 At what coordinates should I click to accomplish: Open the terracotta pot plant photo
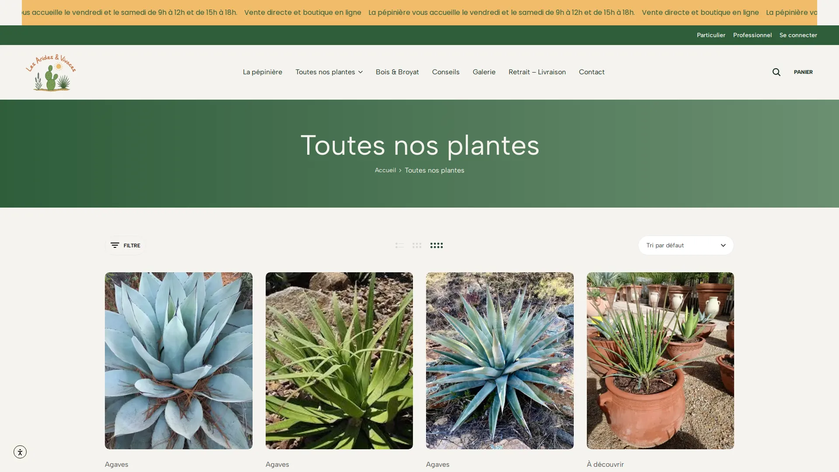pyautogui.click(x=660, y=361)
